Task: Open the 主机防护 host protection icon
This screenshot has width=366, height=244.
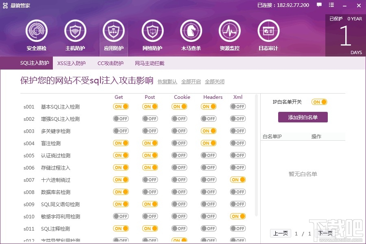Action: click(x=75, y=31)
